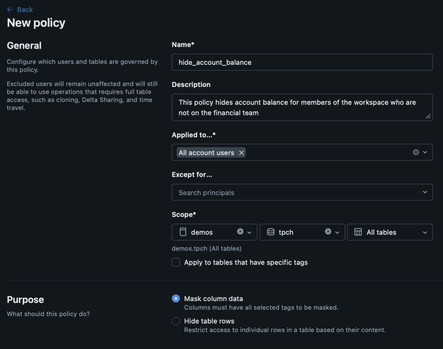Image resolution: width=443 pixels, height=349 pixels.
Task: Click the demos catalog icon
Action: click(x=183, y=232)
